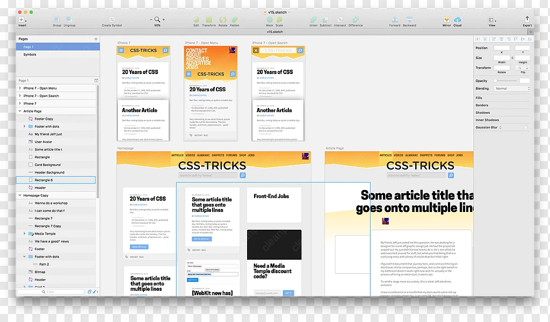The height and width of the screenshot is (322, 550).
Task: Click the Export toolbar icon
Action: coord(527,19)
